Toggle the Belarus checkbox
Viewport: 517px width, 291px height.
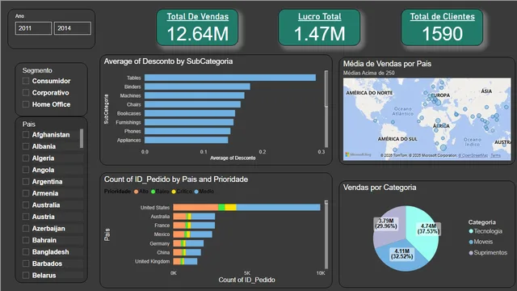point(26,275)
